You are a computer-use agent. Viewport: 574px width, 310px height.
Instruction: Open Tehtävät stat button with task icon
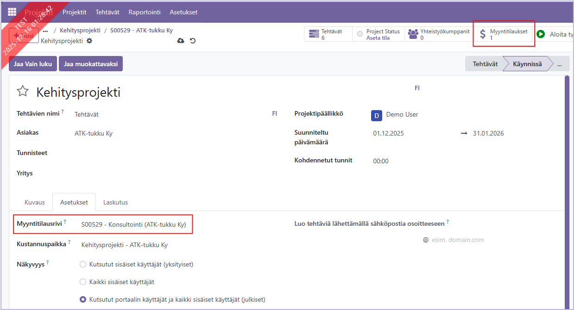328,34
